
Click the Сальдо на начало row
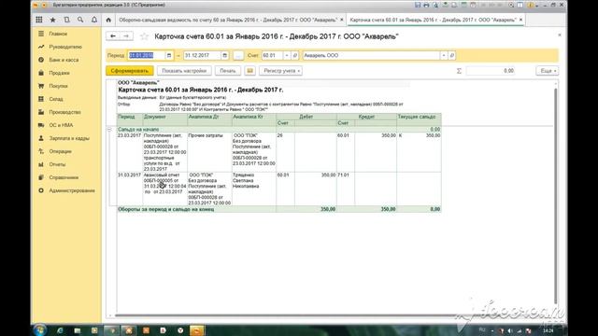click(278, 130)
